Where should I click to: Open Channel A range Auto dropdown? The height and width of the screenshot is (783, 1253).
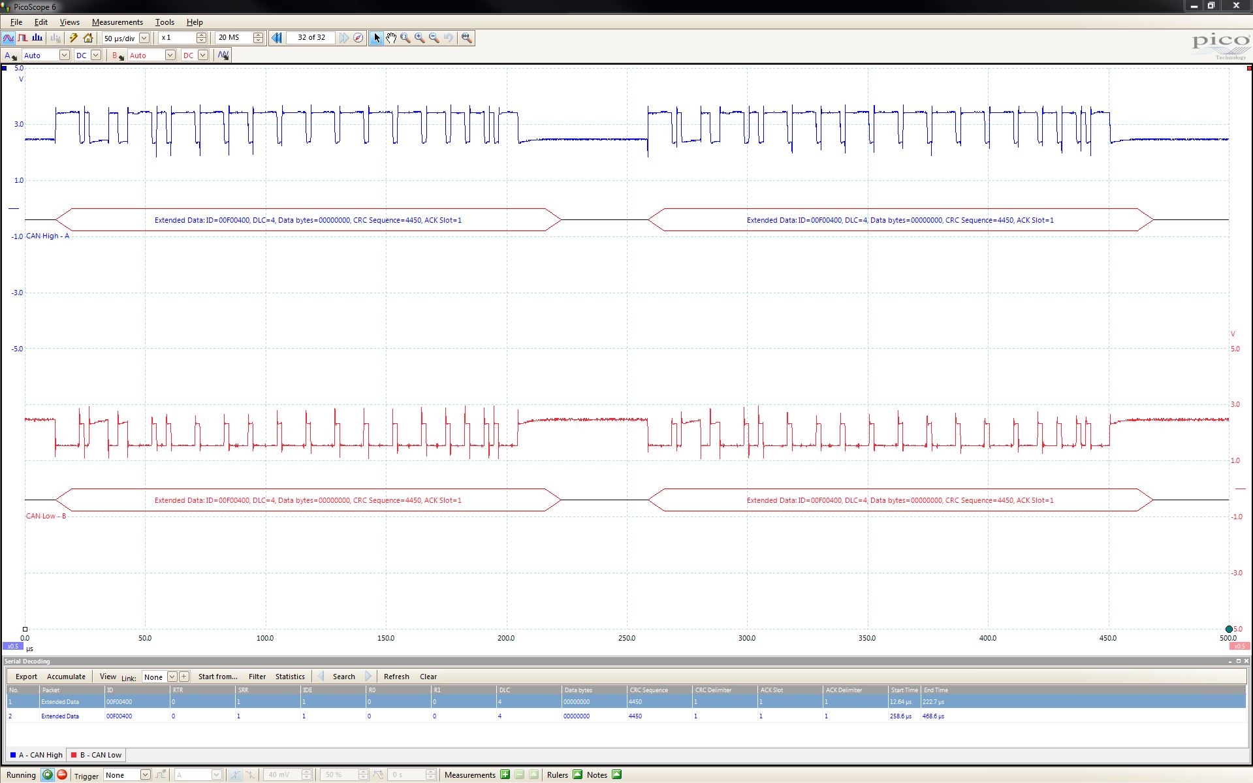tap(64, 56)
